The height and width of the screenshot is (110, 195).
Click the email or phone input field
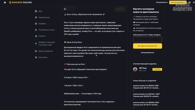tap(147, 39)
